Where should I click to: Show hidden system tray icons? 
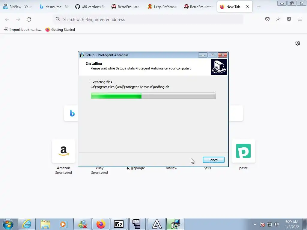[x=255, y=224]
